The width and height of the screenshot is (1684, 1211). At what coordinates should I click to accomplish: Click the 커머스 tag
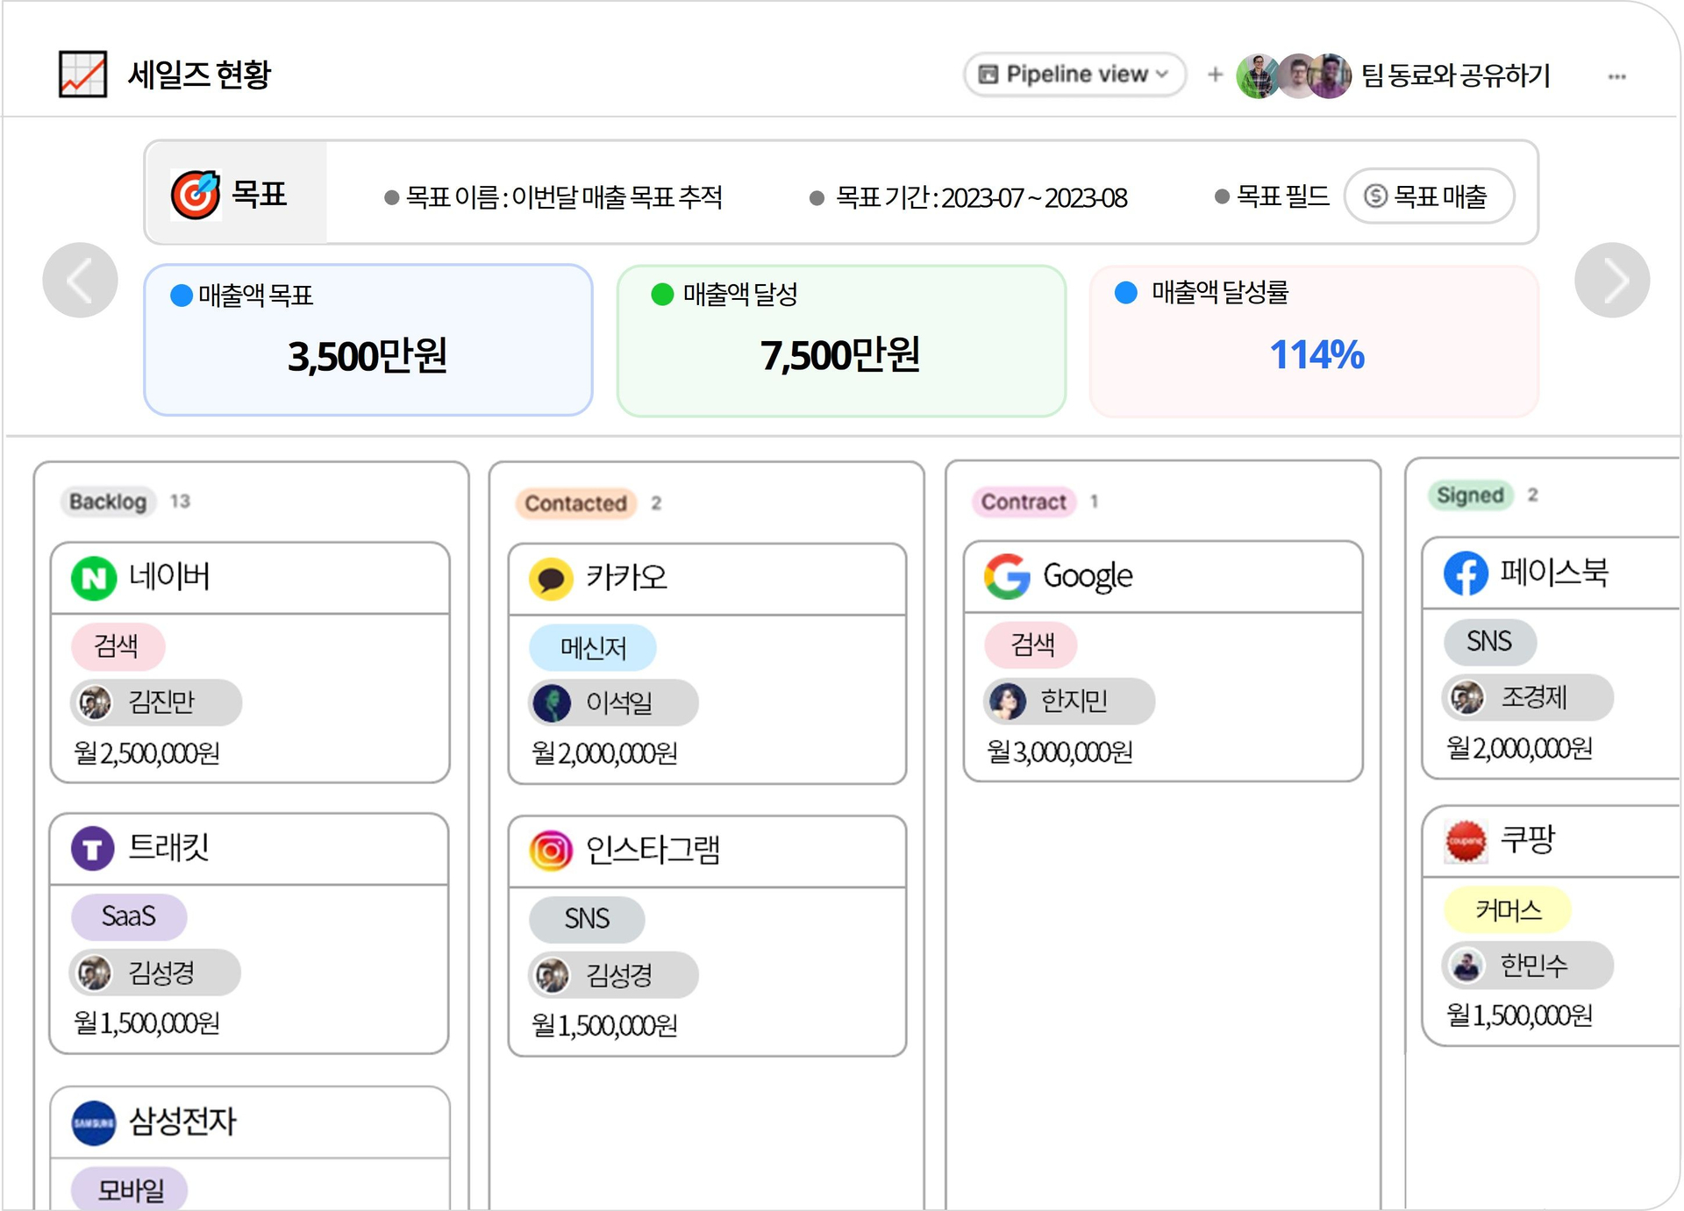point(1508,909)
